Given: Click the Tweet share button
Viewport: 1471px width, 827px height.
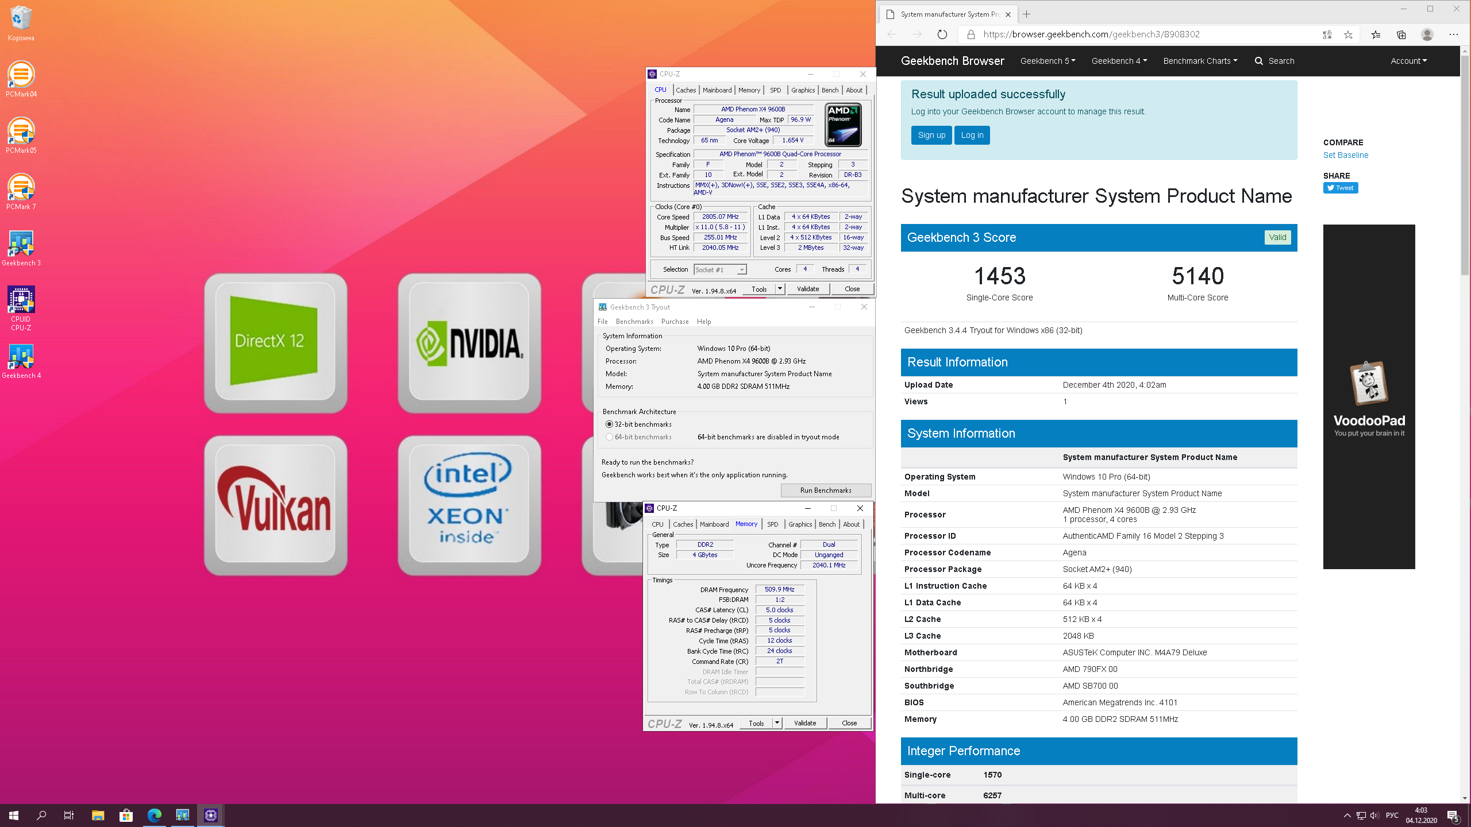Looking at the screenshot, I should point(1340,188).
